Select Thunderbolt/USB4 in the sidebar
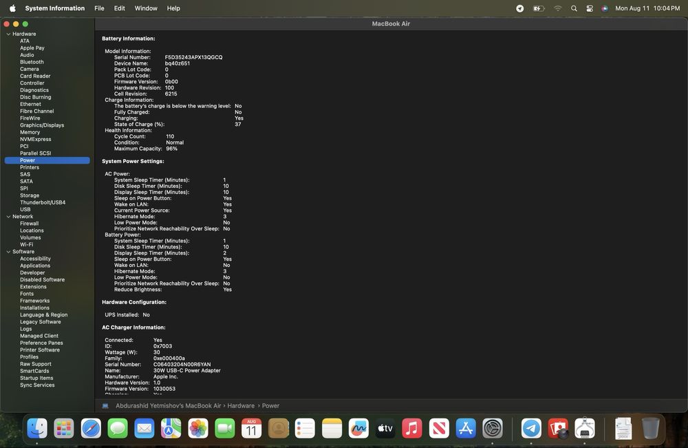The width and height of the screenshot is (688, 448). [43, 202]
